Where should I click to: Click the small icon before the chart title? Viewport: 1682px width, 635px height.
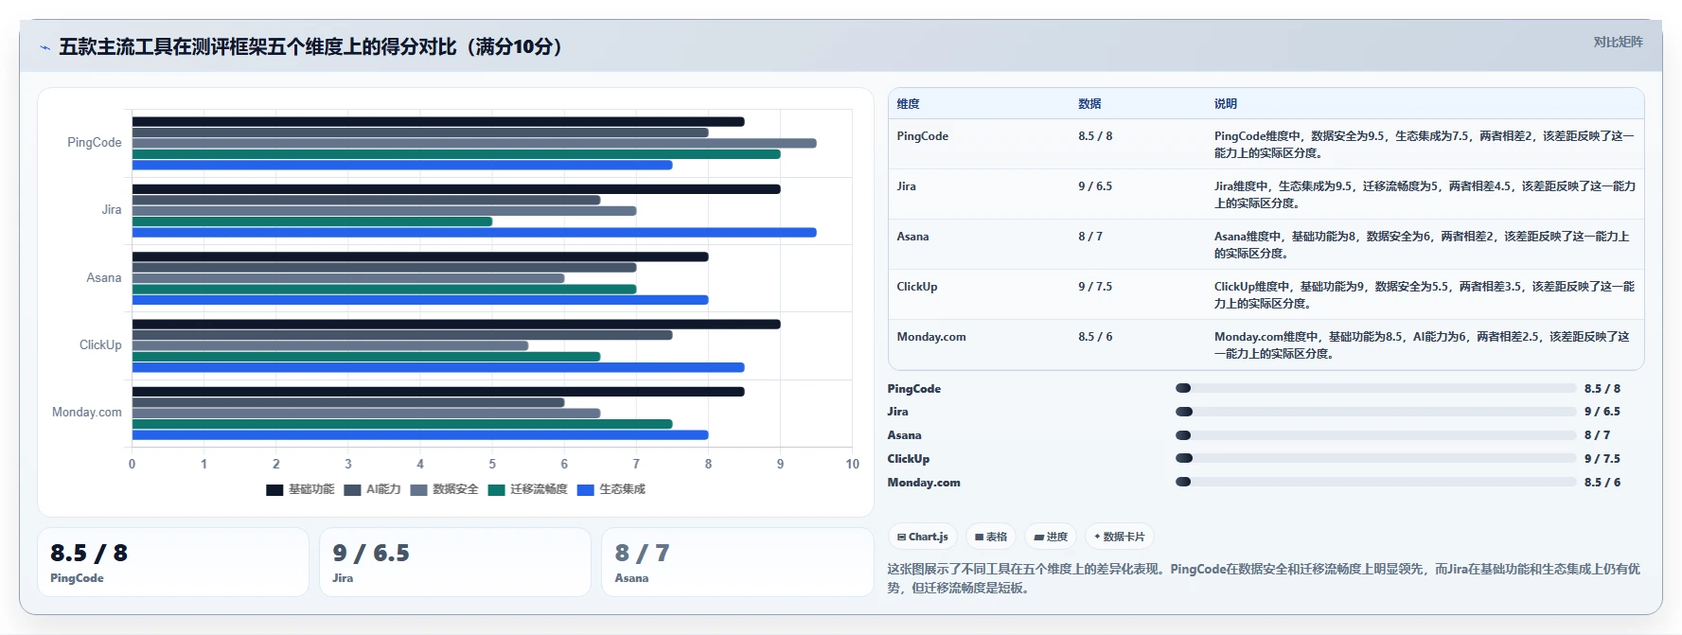[x=44, y=47]
